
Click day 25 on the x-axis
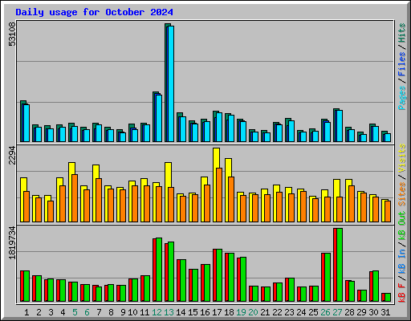pos(313,312)
